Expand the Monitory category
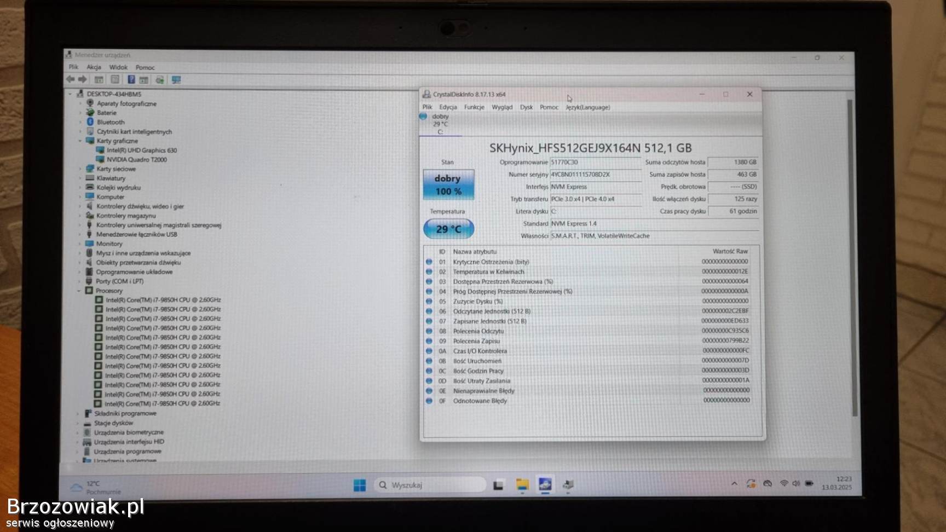Screen dimensions: 946x532 (x=79, y=244)
